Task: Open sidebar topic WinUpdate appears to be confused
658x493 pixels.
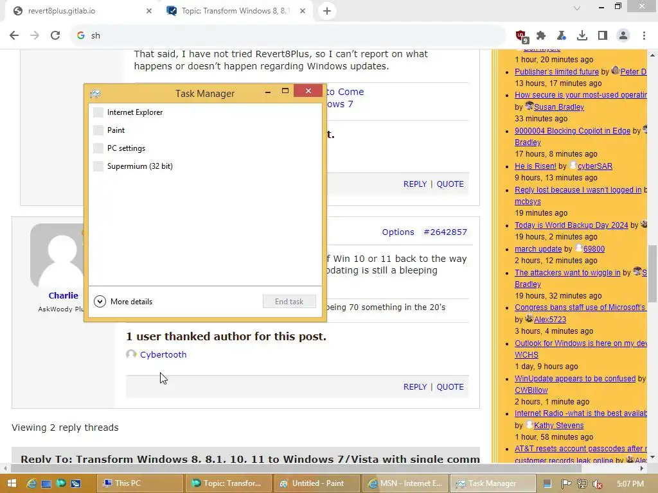Action: coord(575,379)
